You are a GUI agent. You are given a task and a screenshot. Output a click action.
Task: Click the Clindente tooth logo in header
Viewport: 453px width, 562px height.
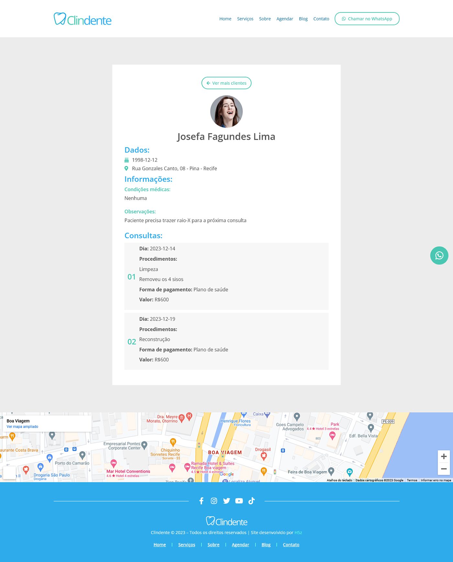pos(83,19)
